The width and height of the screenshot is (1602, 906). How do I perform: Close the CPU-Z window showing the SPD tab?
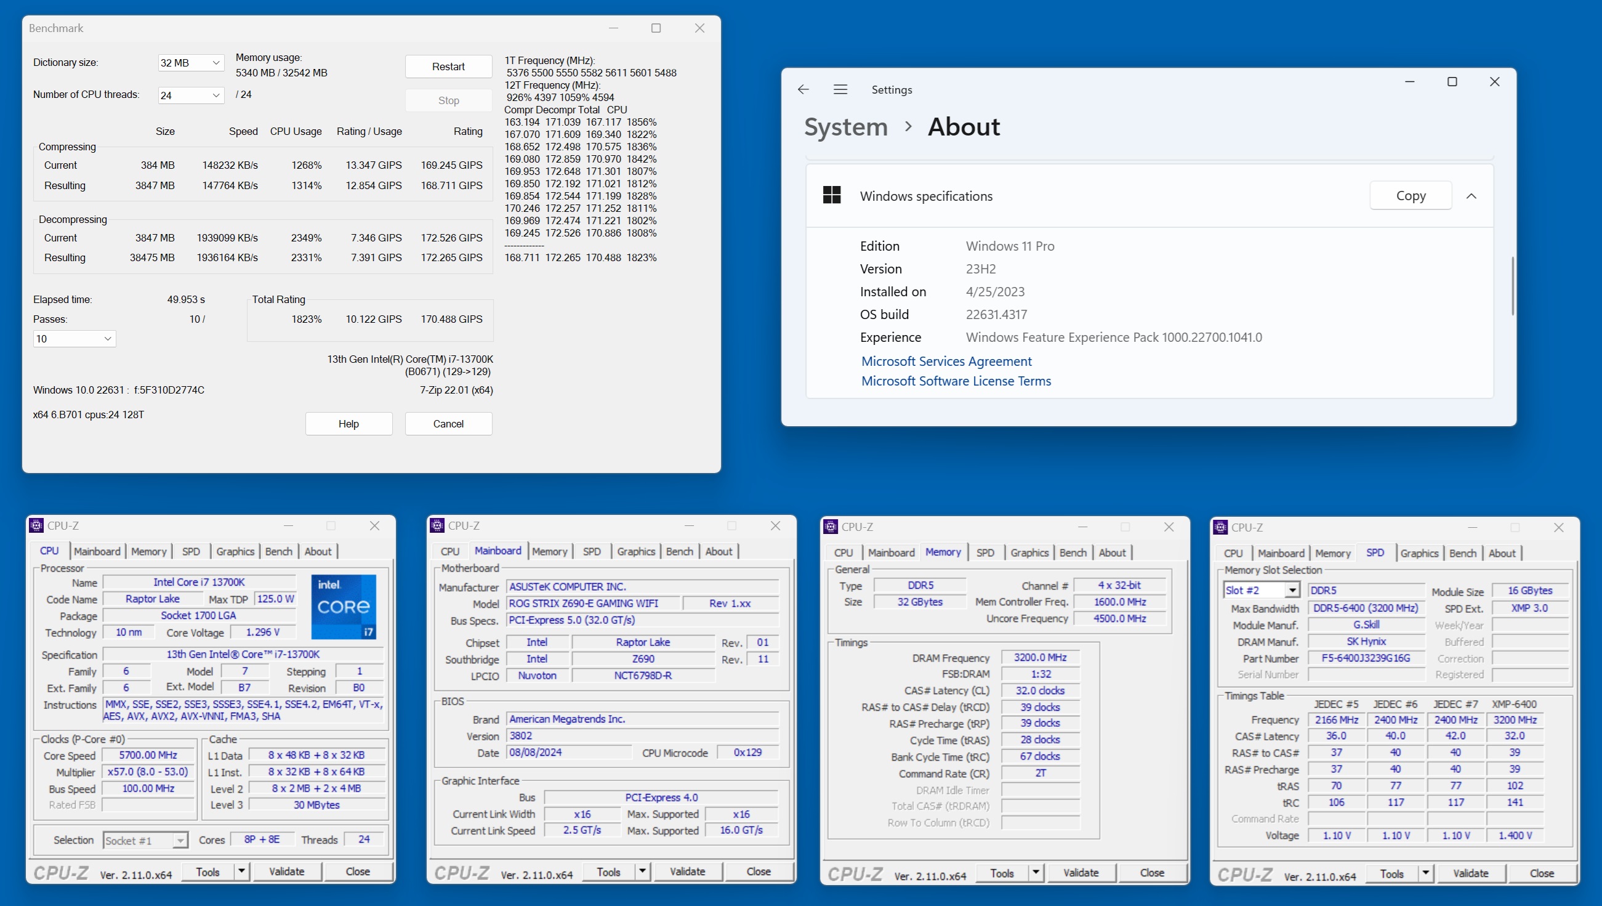(1558, 528)
